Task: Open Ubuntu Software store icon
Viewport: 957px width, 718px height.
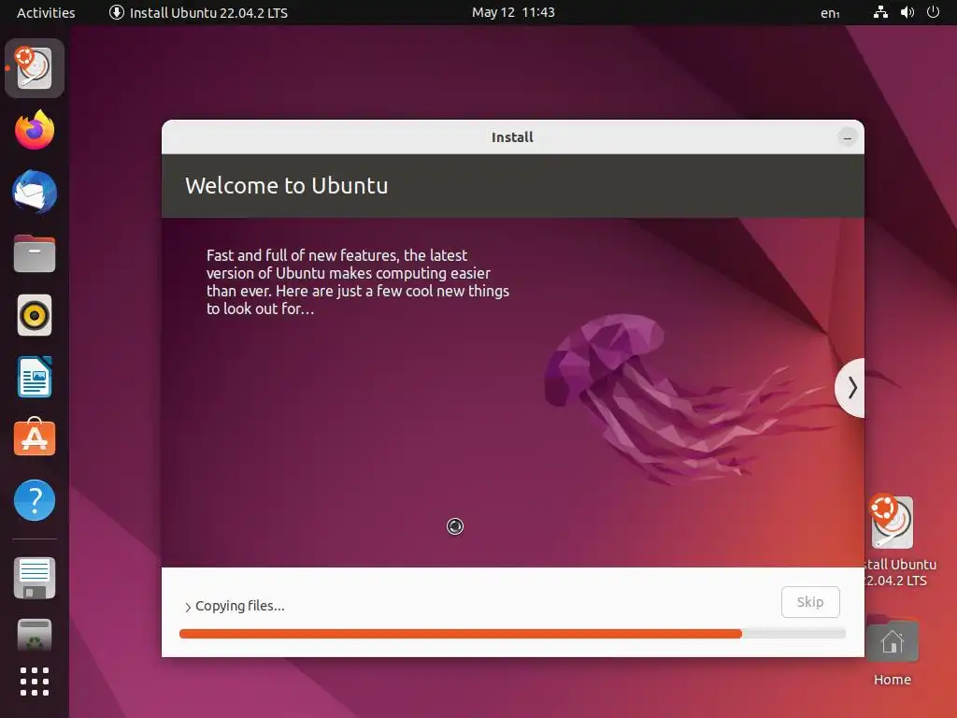Action: coord(35,438)
